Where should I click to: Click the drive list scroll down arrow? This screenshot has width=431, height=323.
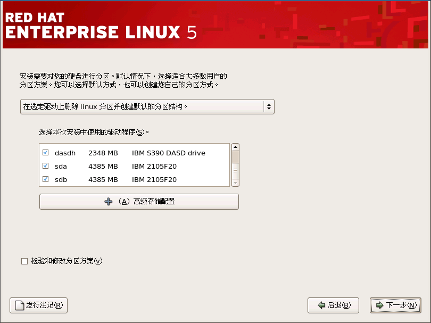point(235,183)
